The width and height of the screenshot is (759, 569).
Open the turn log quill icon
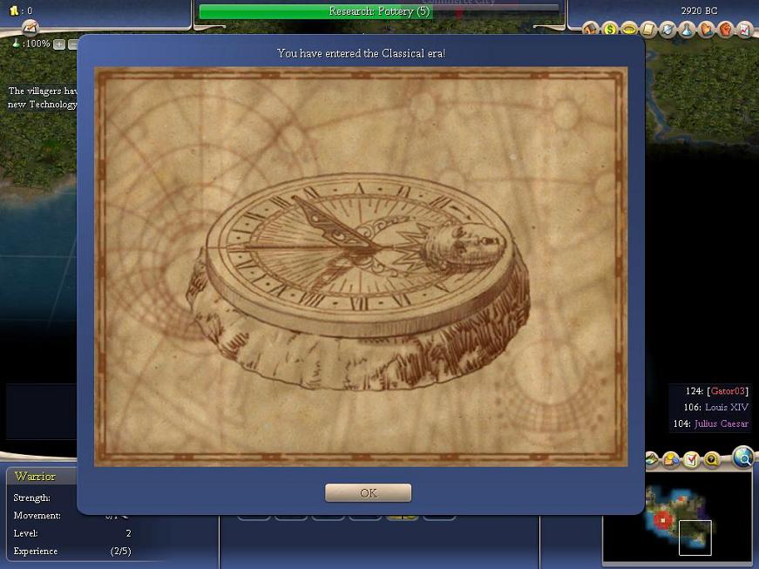pyautogui.click(x=30, y=28)
